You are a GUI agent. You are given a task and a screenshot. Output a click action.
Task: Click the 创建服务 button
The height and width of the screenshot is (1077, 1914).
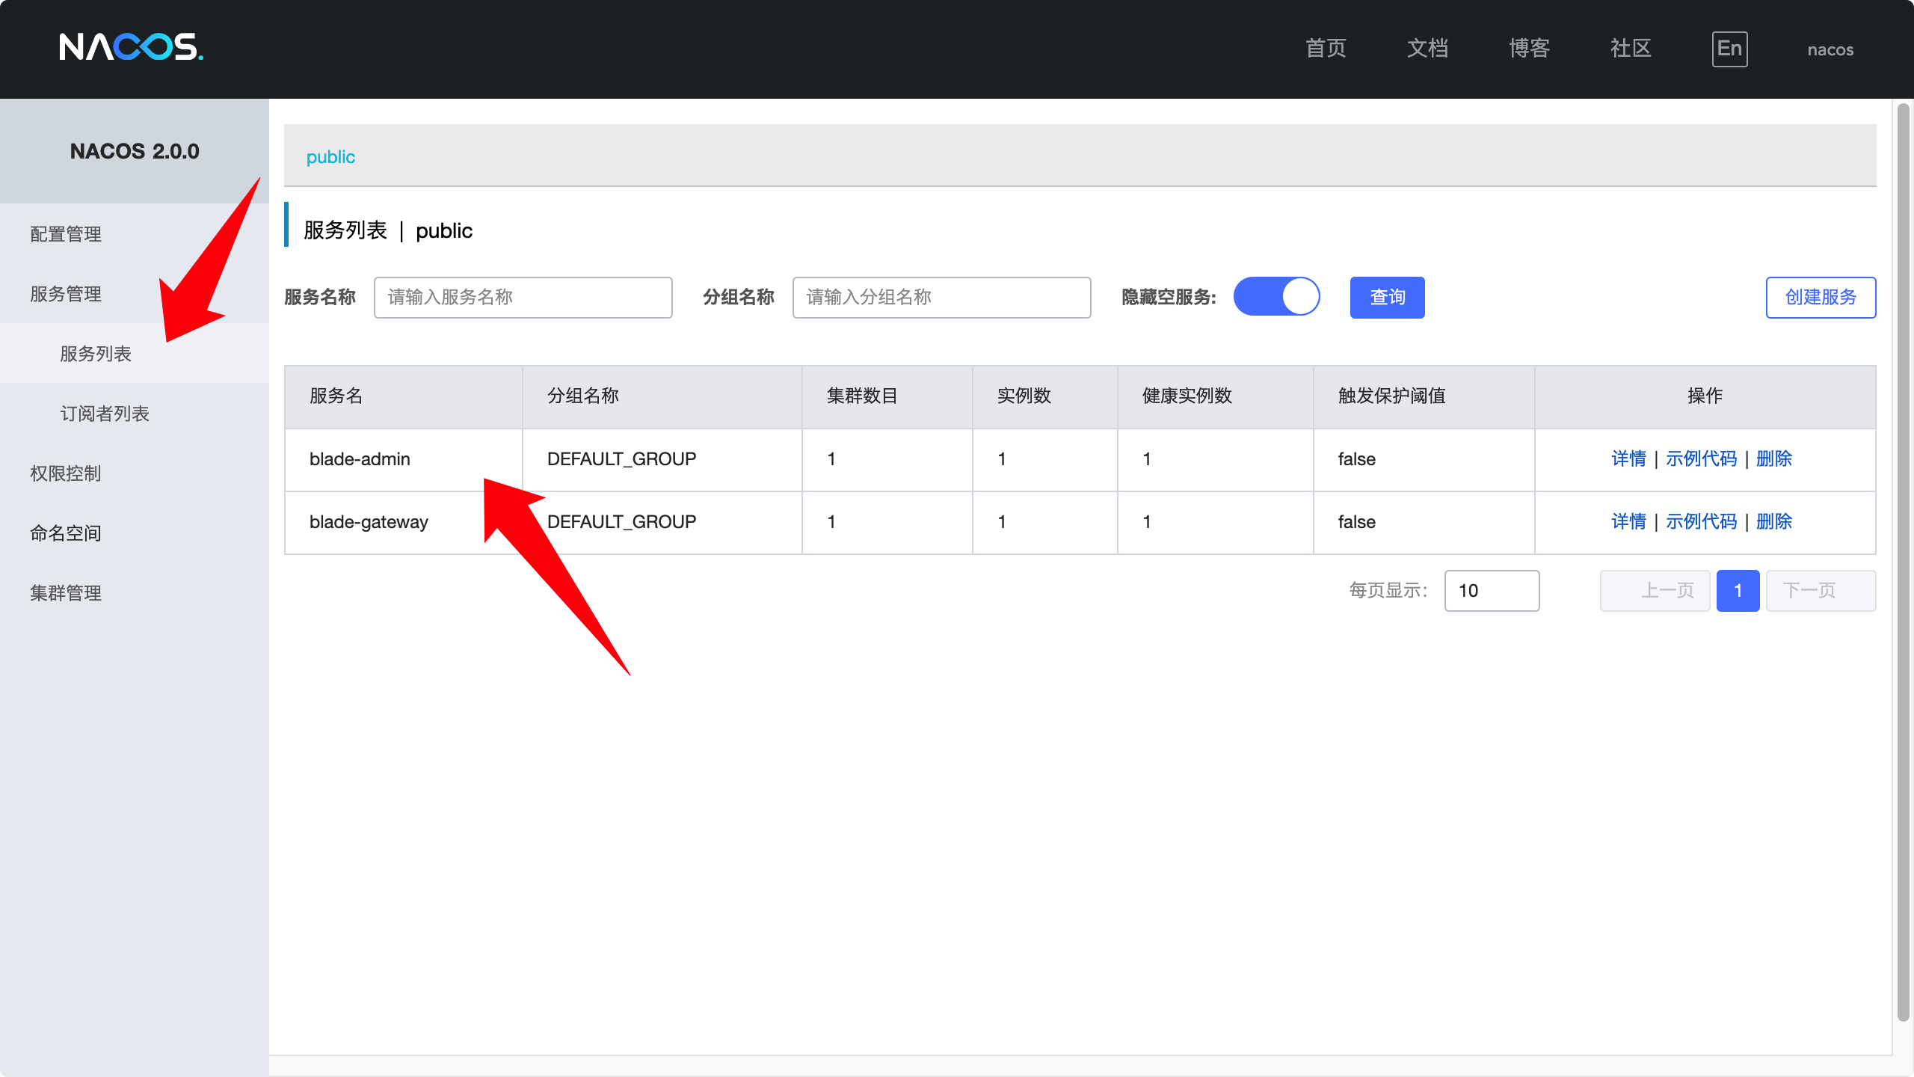[x=1821, y=298]
